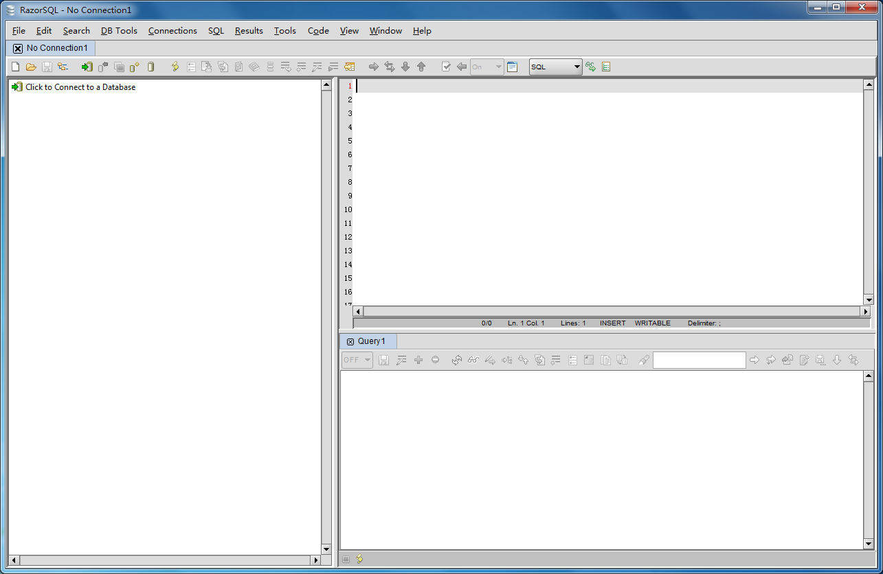Click the editor vertical scrollbar down arrow
The height and width of the screenshot is (574, 883).
click(x=869, y=300)
